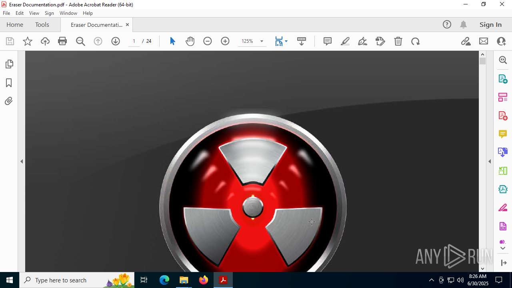Viewport: 512px width, 288px height.
Task: Click the Sign In link
Action: point(490,24)
